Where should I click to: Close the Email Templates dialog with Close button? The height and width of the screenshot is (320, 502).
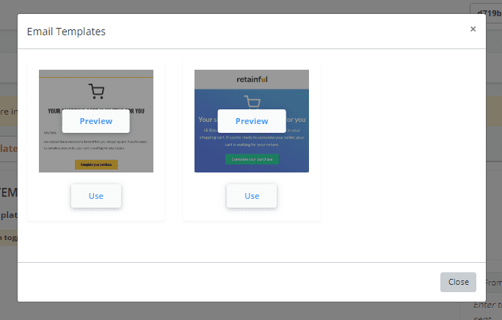click(458, 283)
